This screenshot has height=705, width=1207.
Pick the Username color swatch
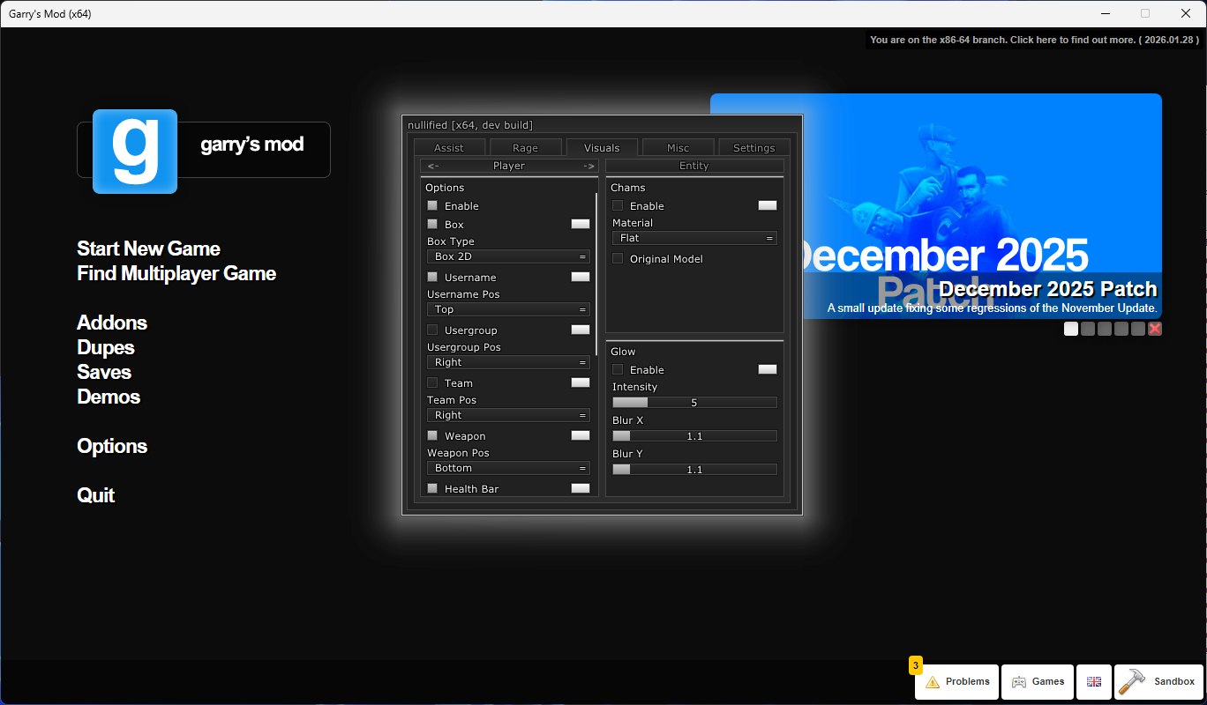tap(581, 277)
